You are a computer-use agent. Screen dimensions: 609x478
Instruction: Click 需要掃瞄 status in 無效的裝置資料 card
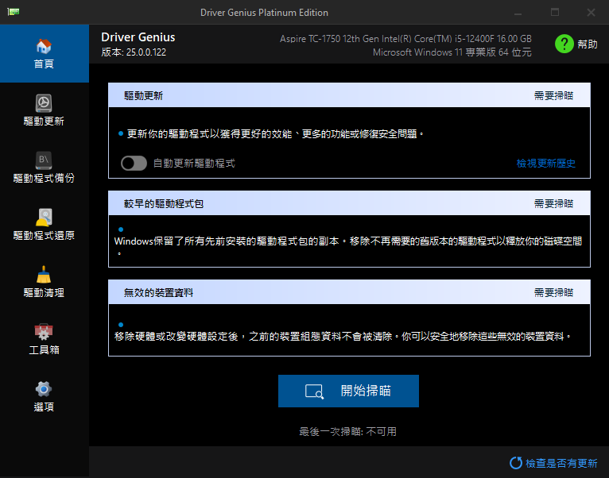pos(553,292)
